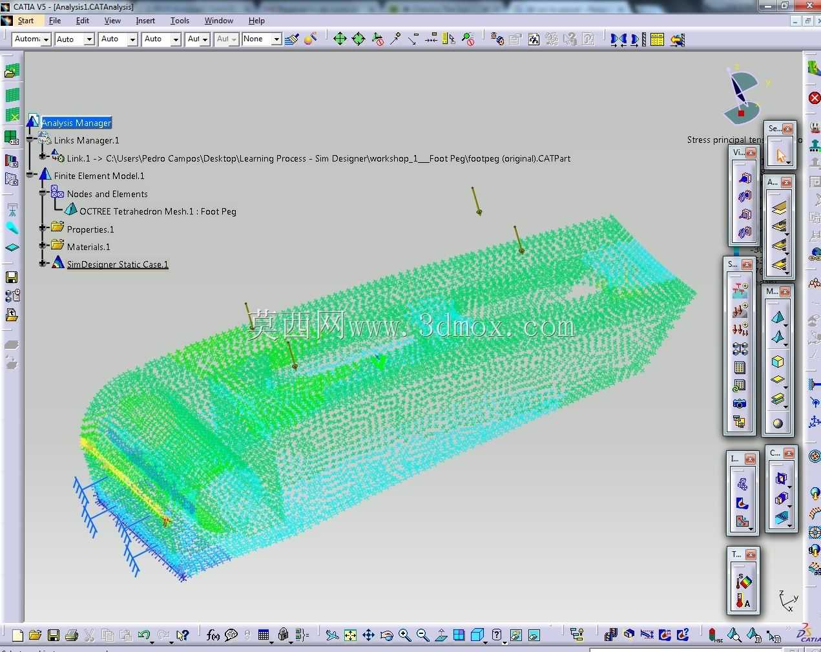821x652 pixels.
Task: Select the Pan icon
Action: click(368, 636)
